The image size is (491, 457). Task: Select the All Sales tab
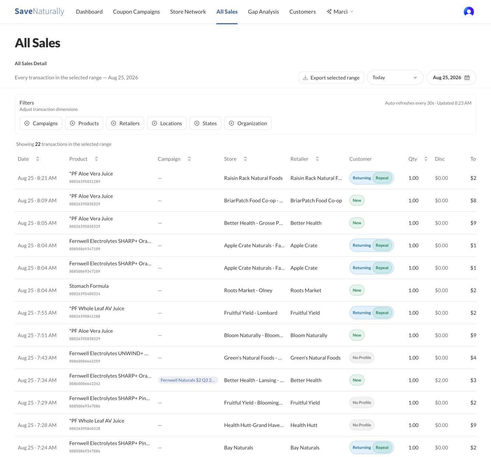(227, 12)
